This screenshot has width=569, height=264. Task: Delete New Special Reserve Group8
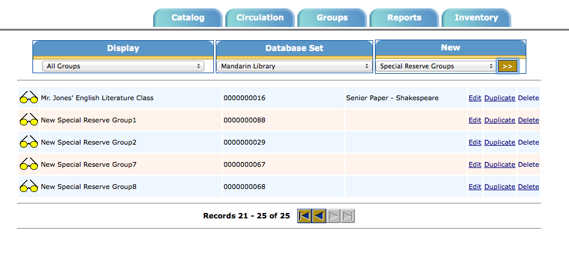(528, 187)
